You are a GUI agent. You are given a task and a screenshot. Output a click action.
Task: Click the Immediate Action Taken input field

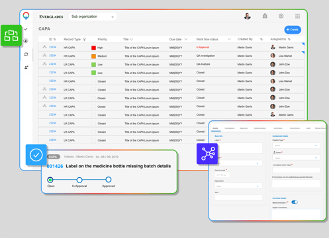tap(296, 170)
